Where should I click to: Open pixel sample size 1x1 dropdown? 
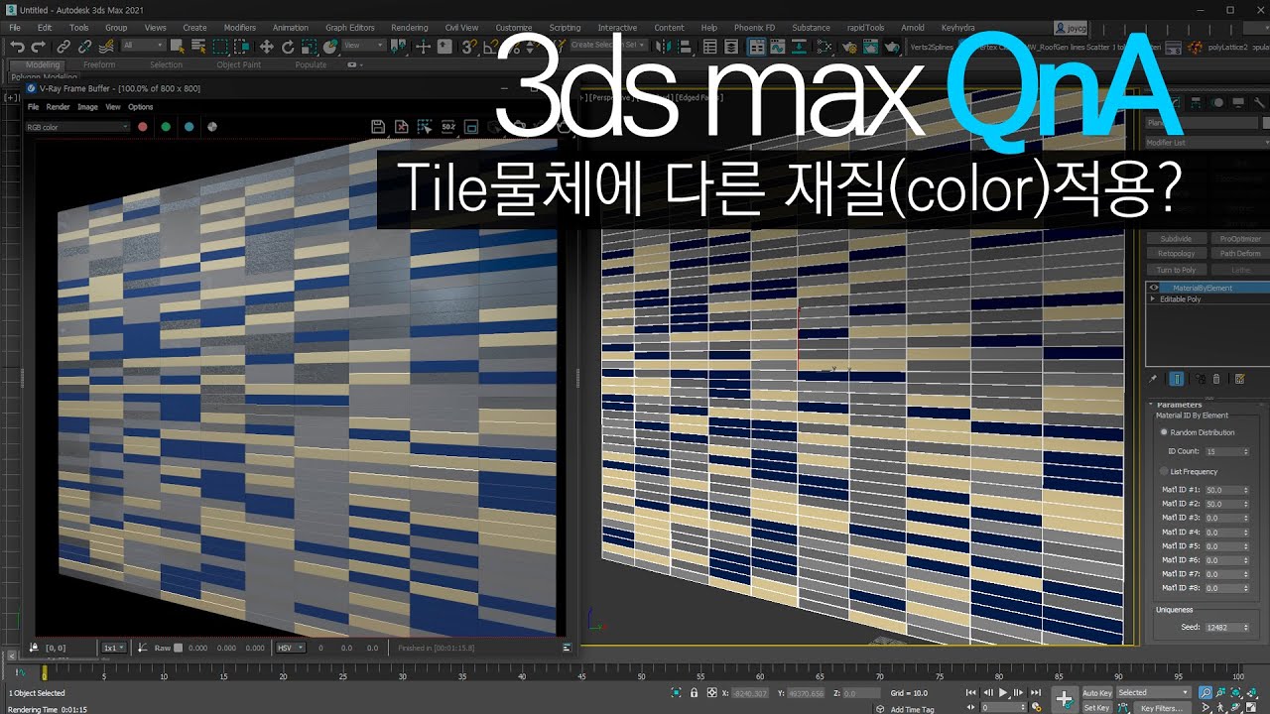(x=113, y=648)
